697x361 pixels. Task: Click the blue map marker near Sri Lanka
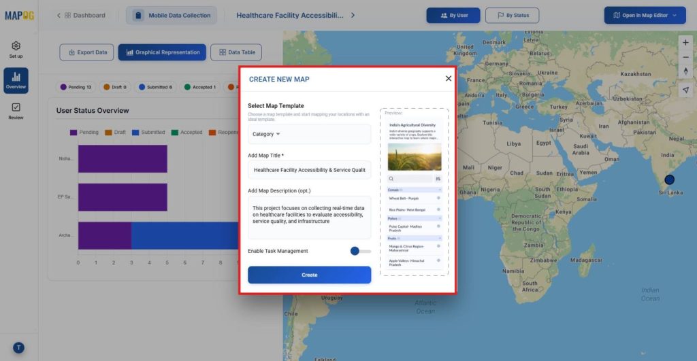tap(670, 179)
